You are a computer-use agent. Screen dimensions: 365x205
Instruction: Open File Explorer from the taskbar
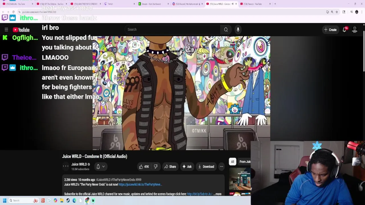coord(62,200)
